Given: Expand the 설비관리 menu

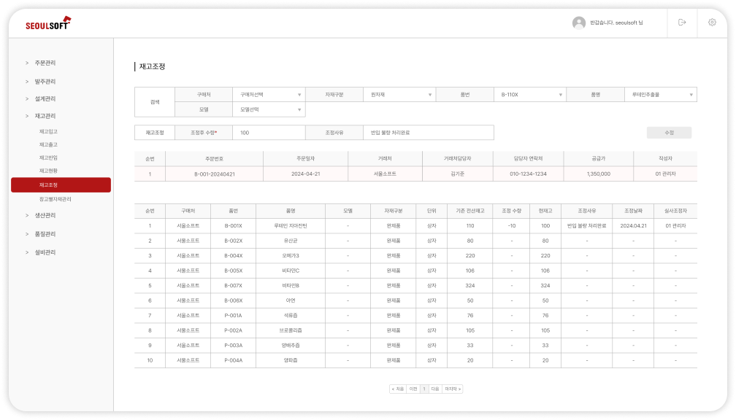Looking at the screenshot, I should (45, 252).
